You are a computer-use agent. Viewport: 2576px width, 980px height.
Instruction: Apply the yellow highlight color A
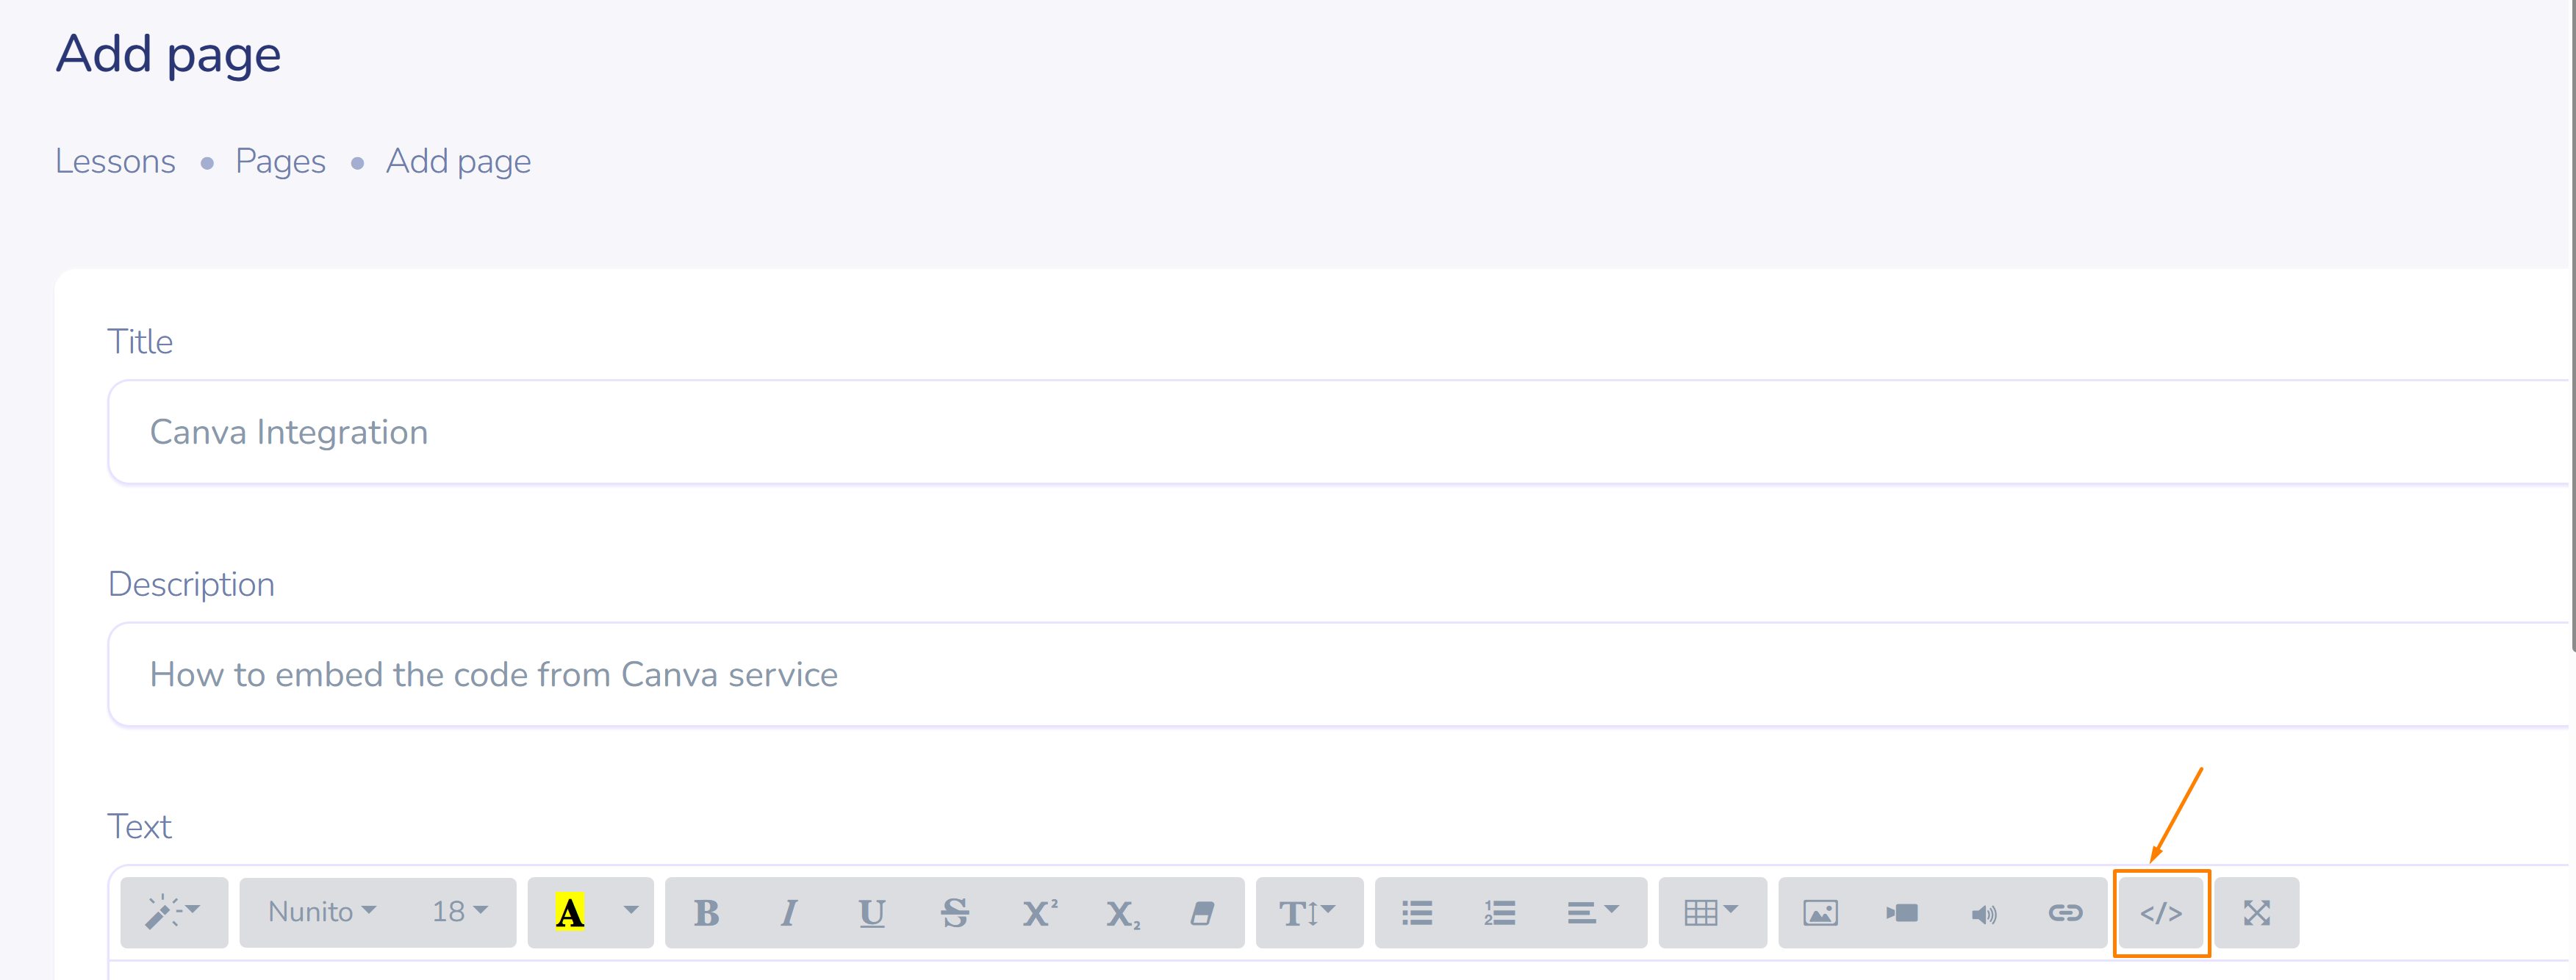click(x=569, y=913)
